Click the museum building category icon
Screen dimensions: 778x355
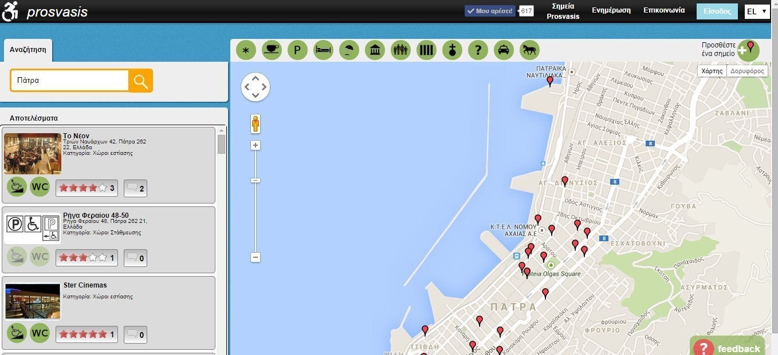[x=375, y=50]
